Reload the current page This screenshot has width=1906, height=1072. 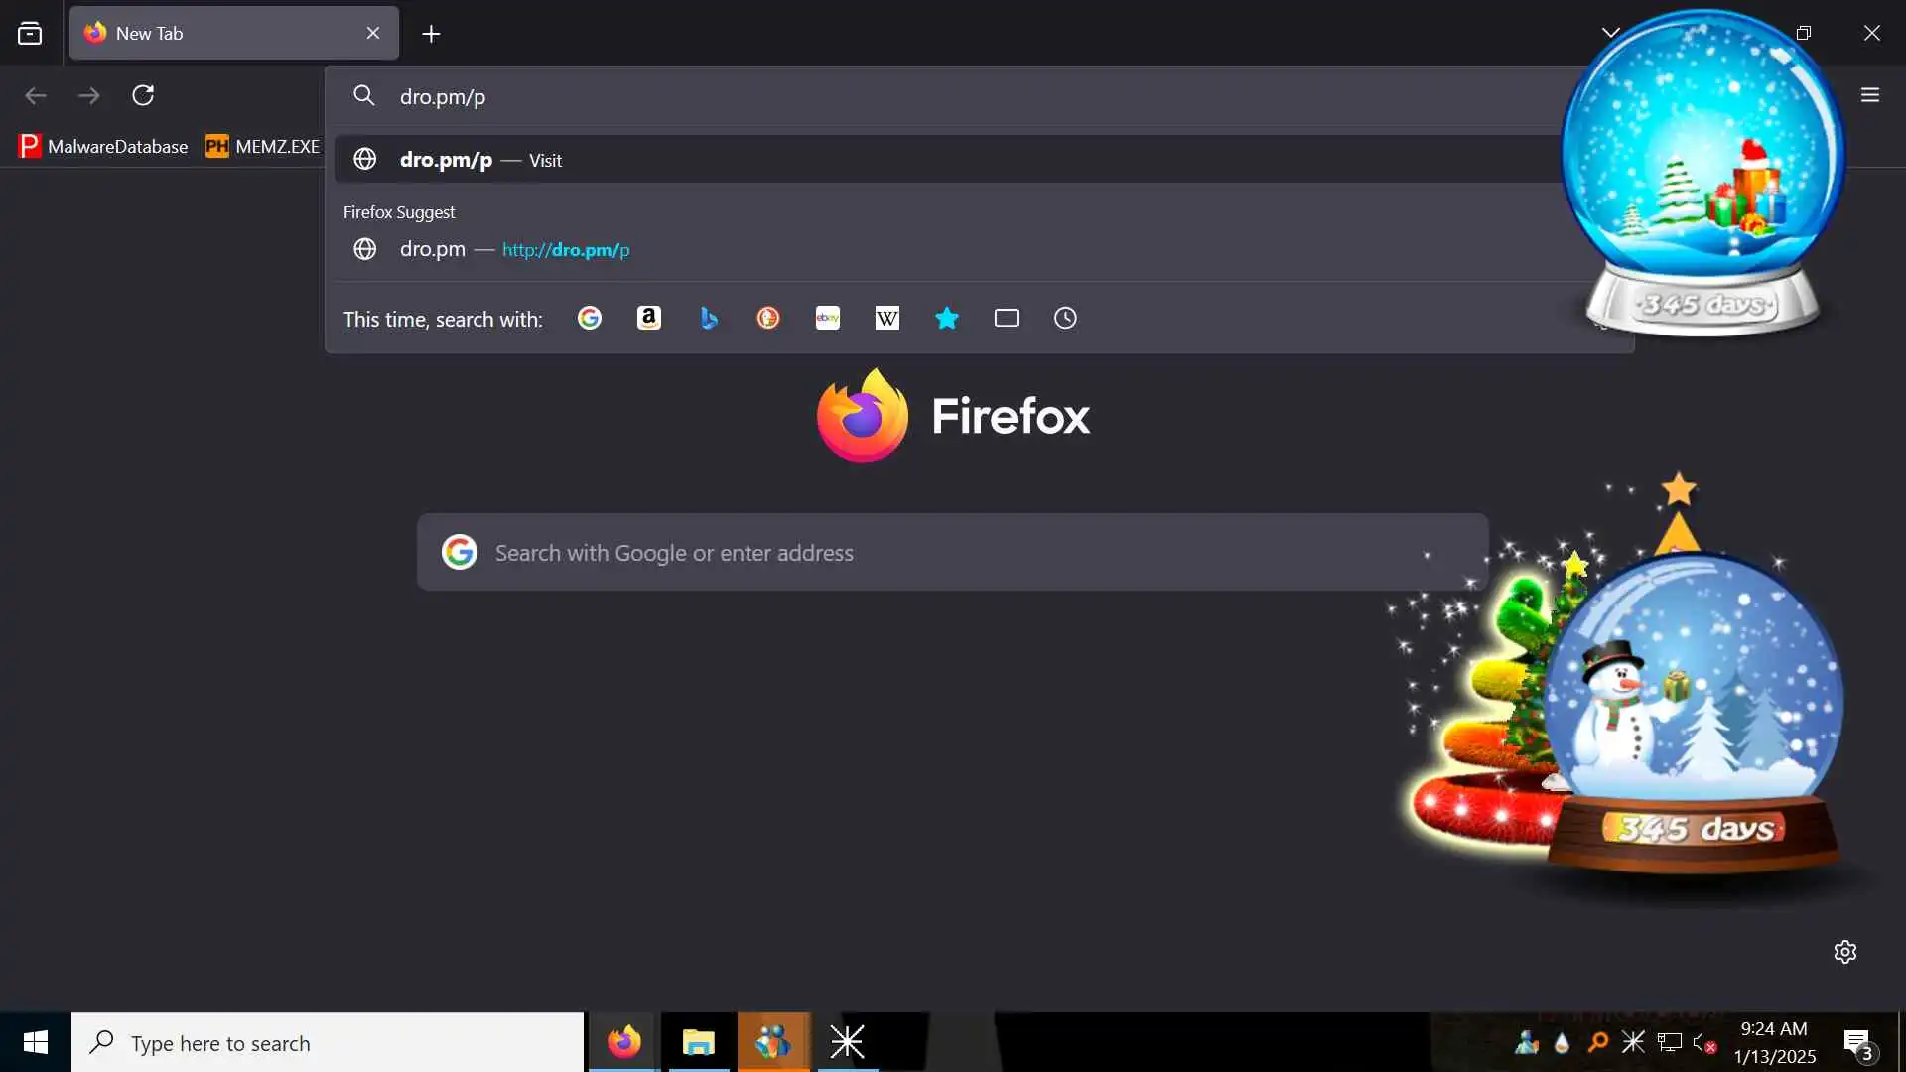143,95
